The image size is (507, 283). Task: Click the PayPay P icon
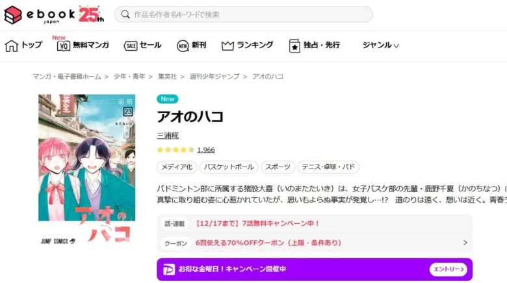pyautogui.click(x=168, y=269)
